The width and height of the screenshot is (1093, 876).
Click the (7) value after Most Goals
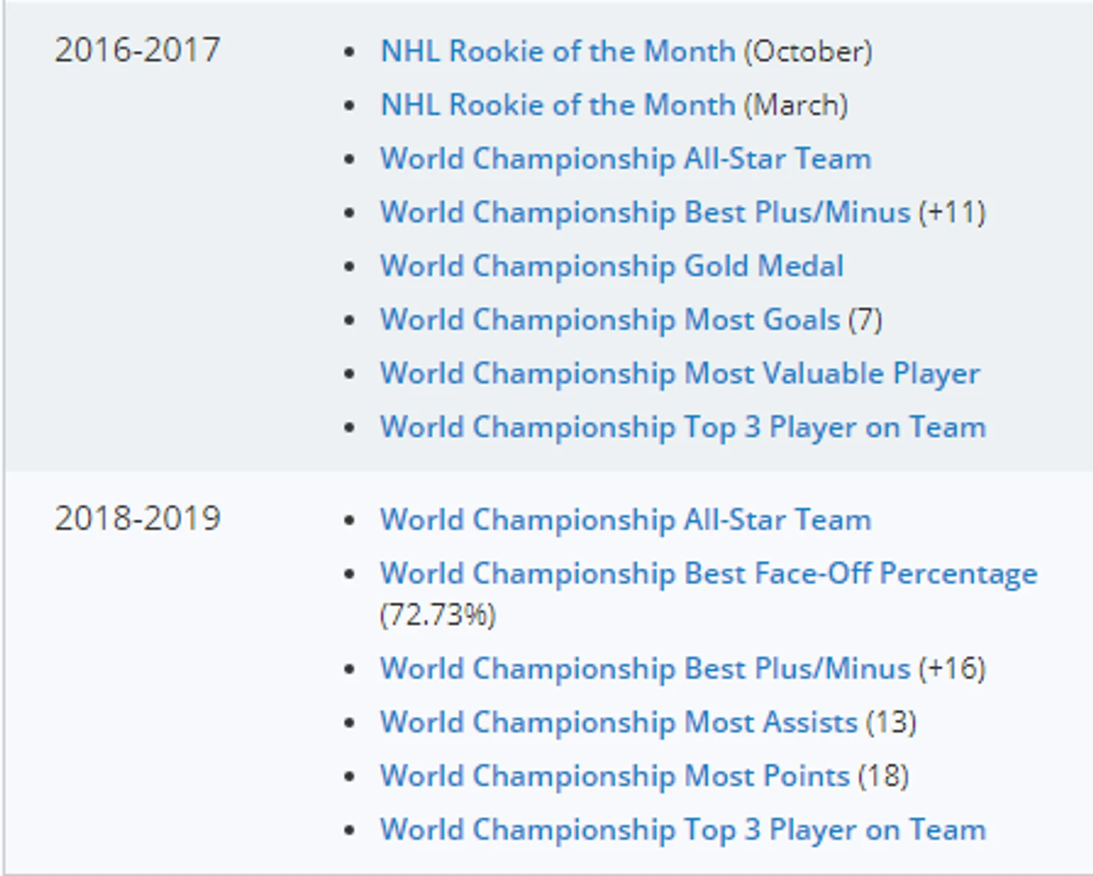(x=865, y=320)
